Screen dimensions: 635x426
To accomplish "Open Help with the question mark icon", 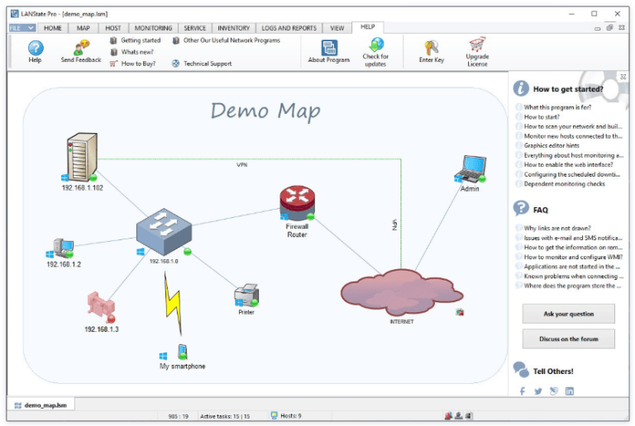I will 36,48.
